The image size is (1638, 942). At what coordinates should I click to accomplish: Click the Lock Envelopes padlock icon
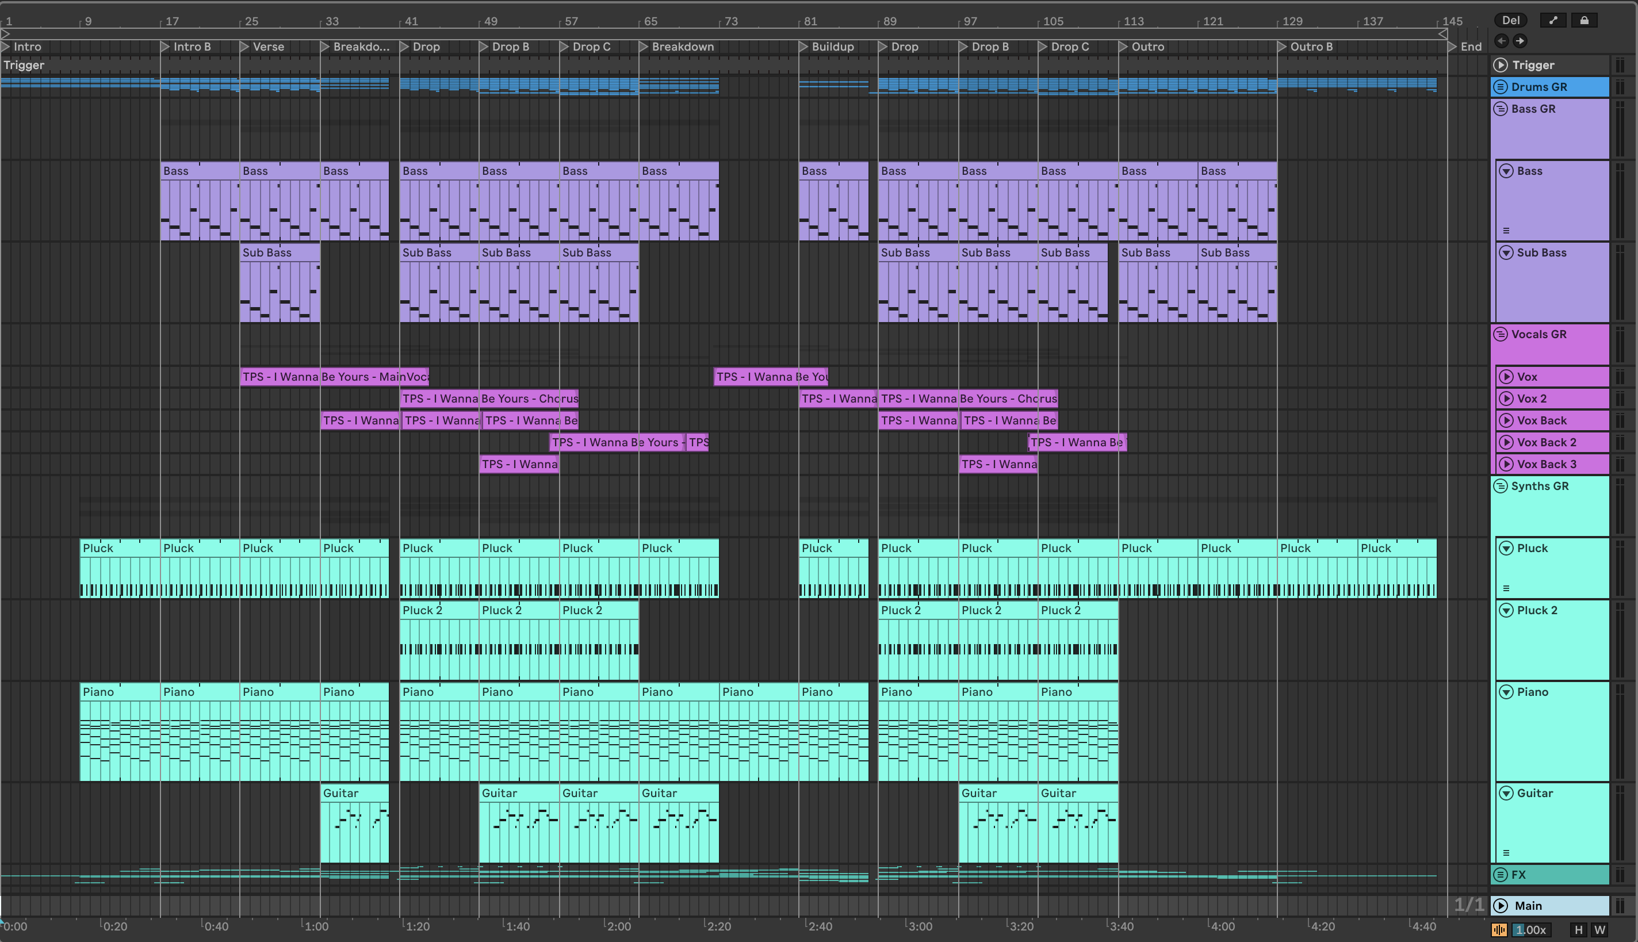[1584, 20]
